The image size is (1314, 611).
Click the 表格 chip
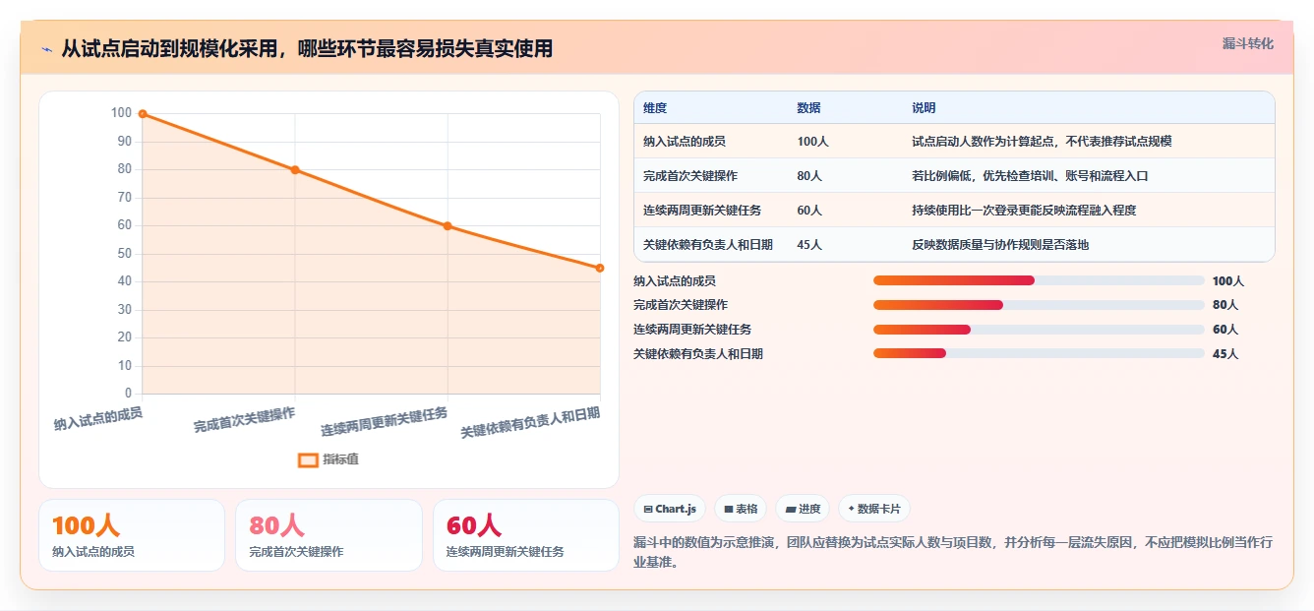click(741, 509)
